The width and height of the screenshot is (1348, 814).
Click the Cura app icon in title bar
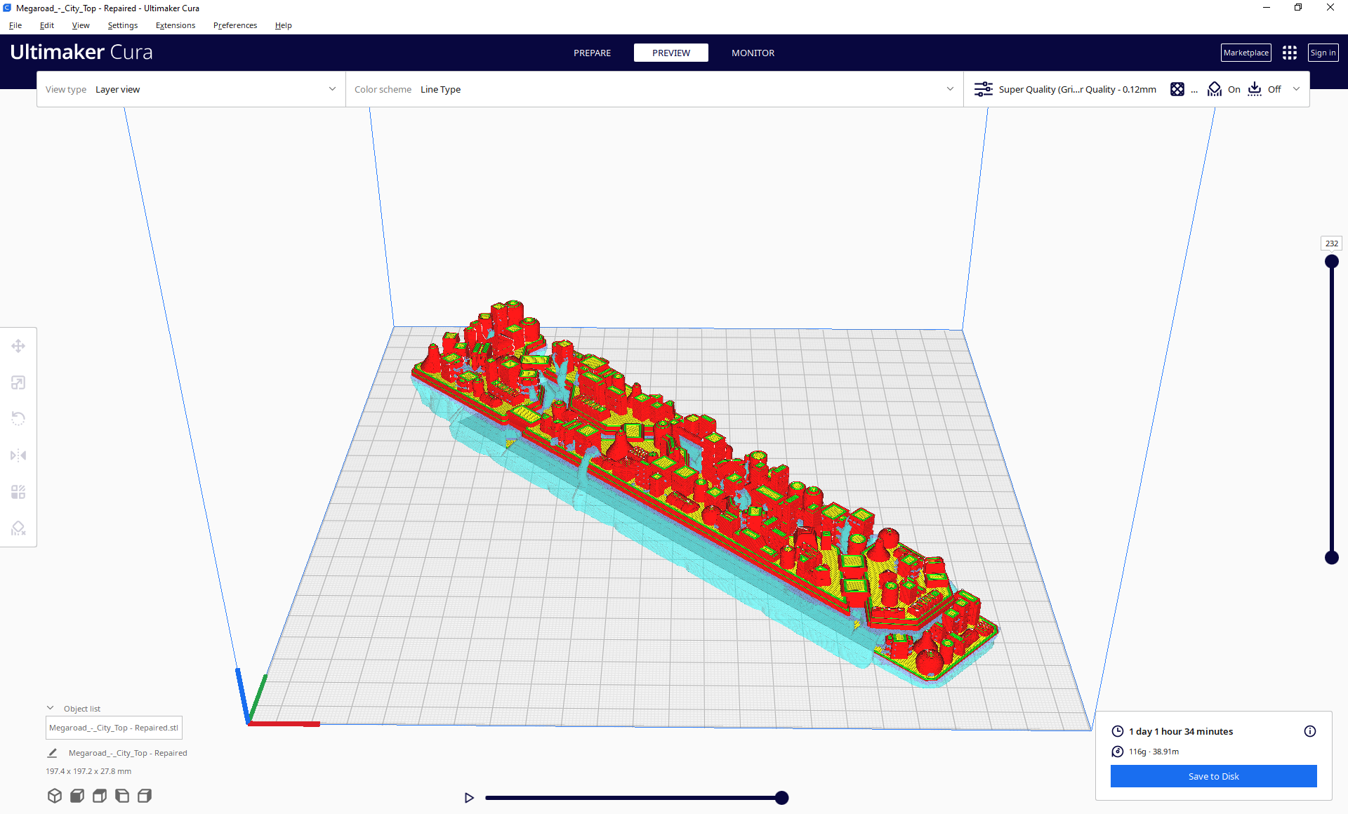tap(7, 8)
